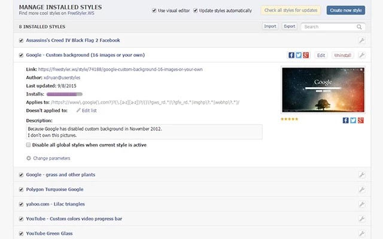This screenshot has width=383, height=239.
Task: Click into the Search input field
Action: pyautogui.click(x=329, y=27)
